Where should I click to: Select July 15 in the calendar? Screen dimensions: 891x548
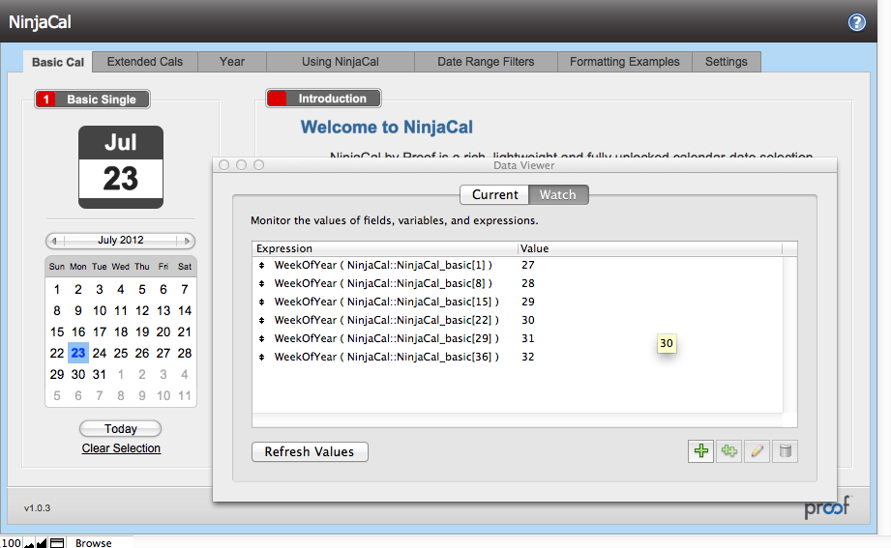point(57,332)
